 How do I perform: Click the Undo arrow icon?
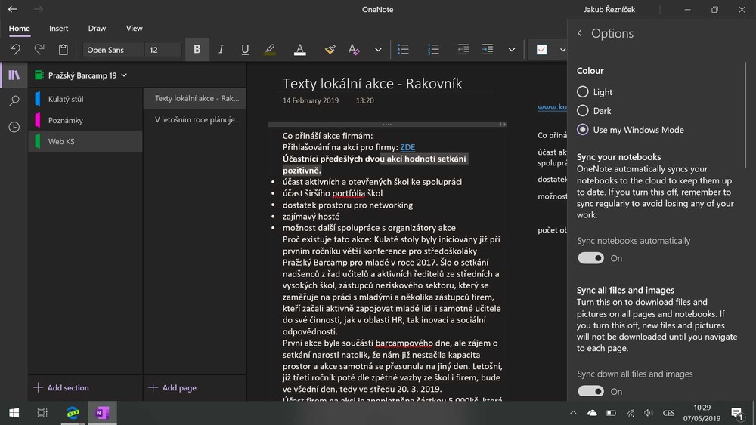(x=15, y=50)
